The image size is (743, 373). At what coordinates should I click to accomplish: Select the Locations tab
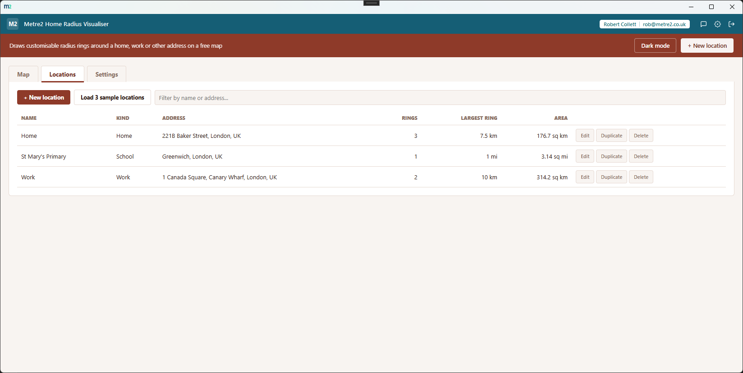(63, 74)
